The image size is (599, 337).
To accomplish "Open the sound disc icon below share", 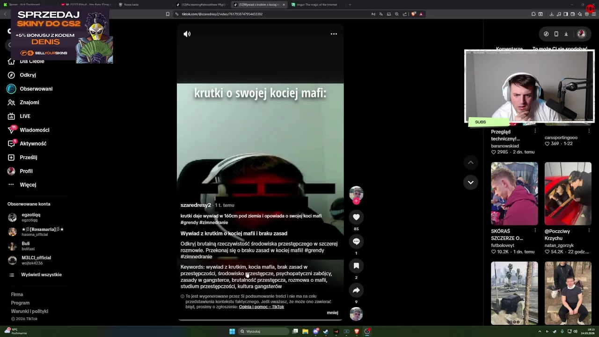I will pos(356,314).
